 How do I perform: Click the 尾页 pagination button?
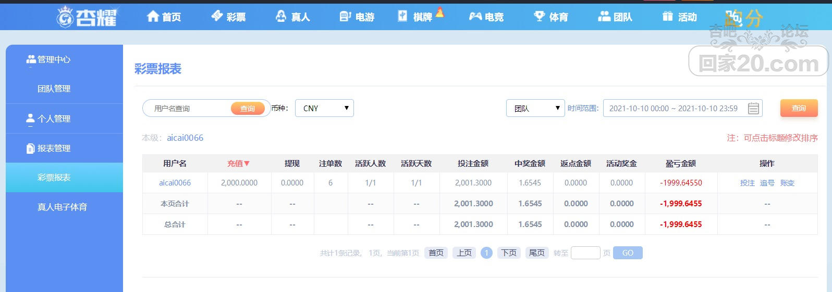[x=536, y=253]
